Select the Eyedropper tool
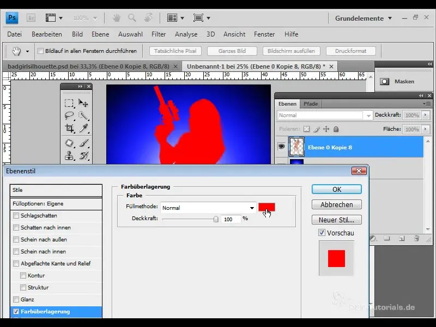436x327 pixels. (83, 129)
